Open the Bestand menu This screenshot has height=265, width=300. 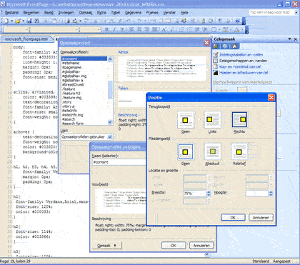tap(11, 13)
